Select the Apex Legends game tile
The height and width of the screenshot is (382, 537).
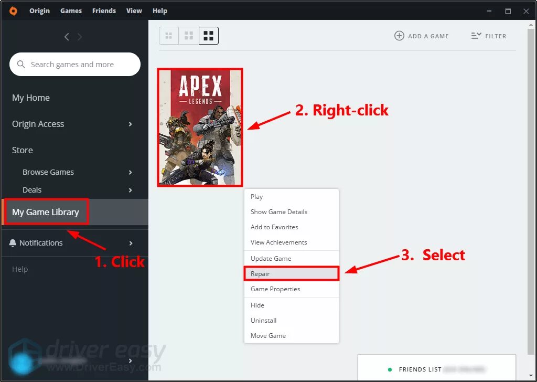[x=200, y=128]
